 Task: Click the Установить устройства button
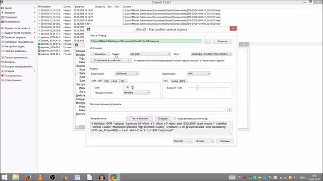click(x=107, y=60)
